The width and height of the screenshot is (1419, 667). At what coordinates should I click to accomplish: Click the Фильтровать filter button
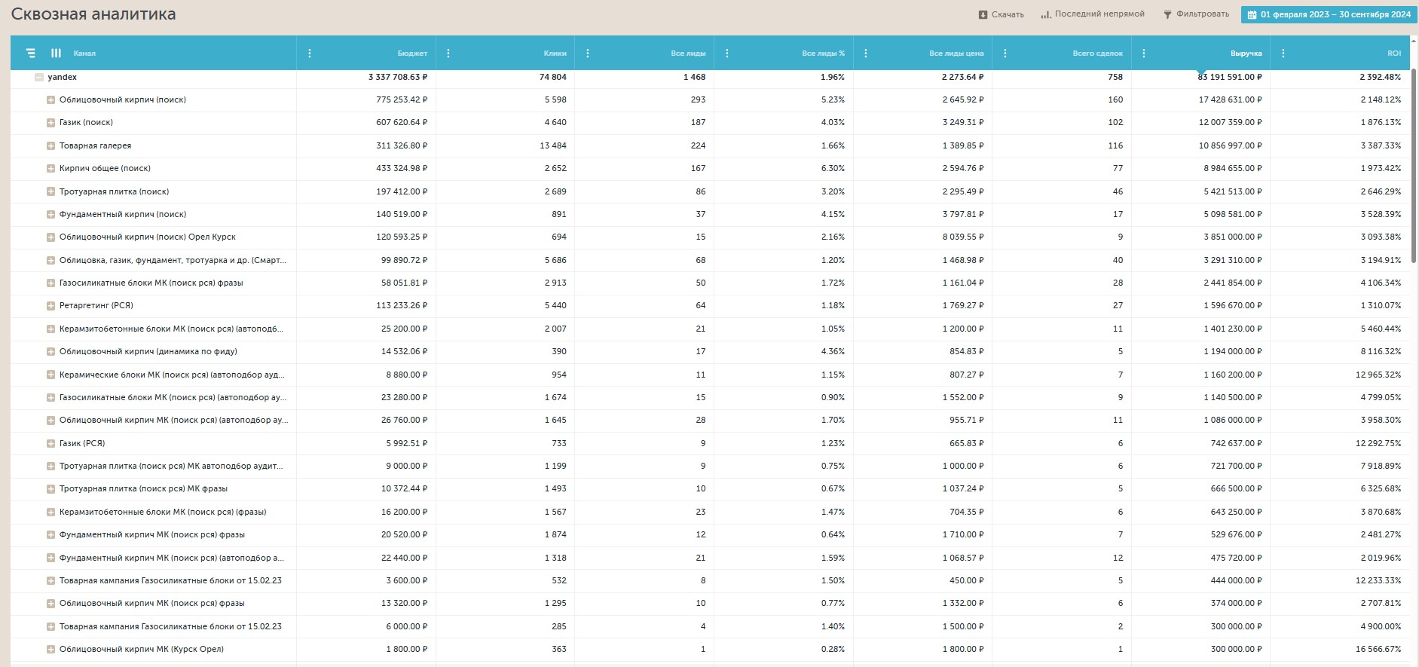click(1195, 14)
